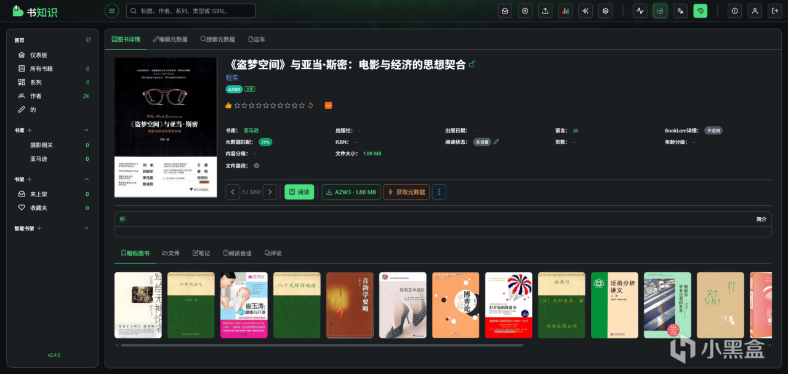This screenshot has height=374, width=788.
Task: Collapse the 书库 section chevron
Action: (86, 130)
